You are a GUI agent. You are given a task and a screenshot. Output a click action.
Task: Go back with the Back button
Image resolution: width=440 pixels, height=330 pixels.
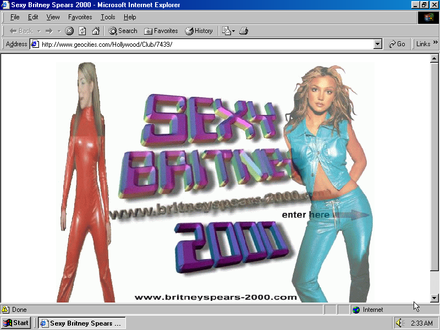point(21,31)
